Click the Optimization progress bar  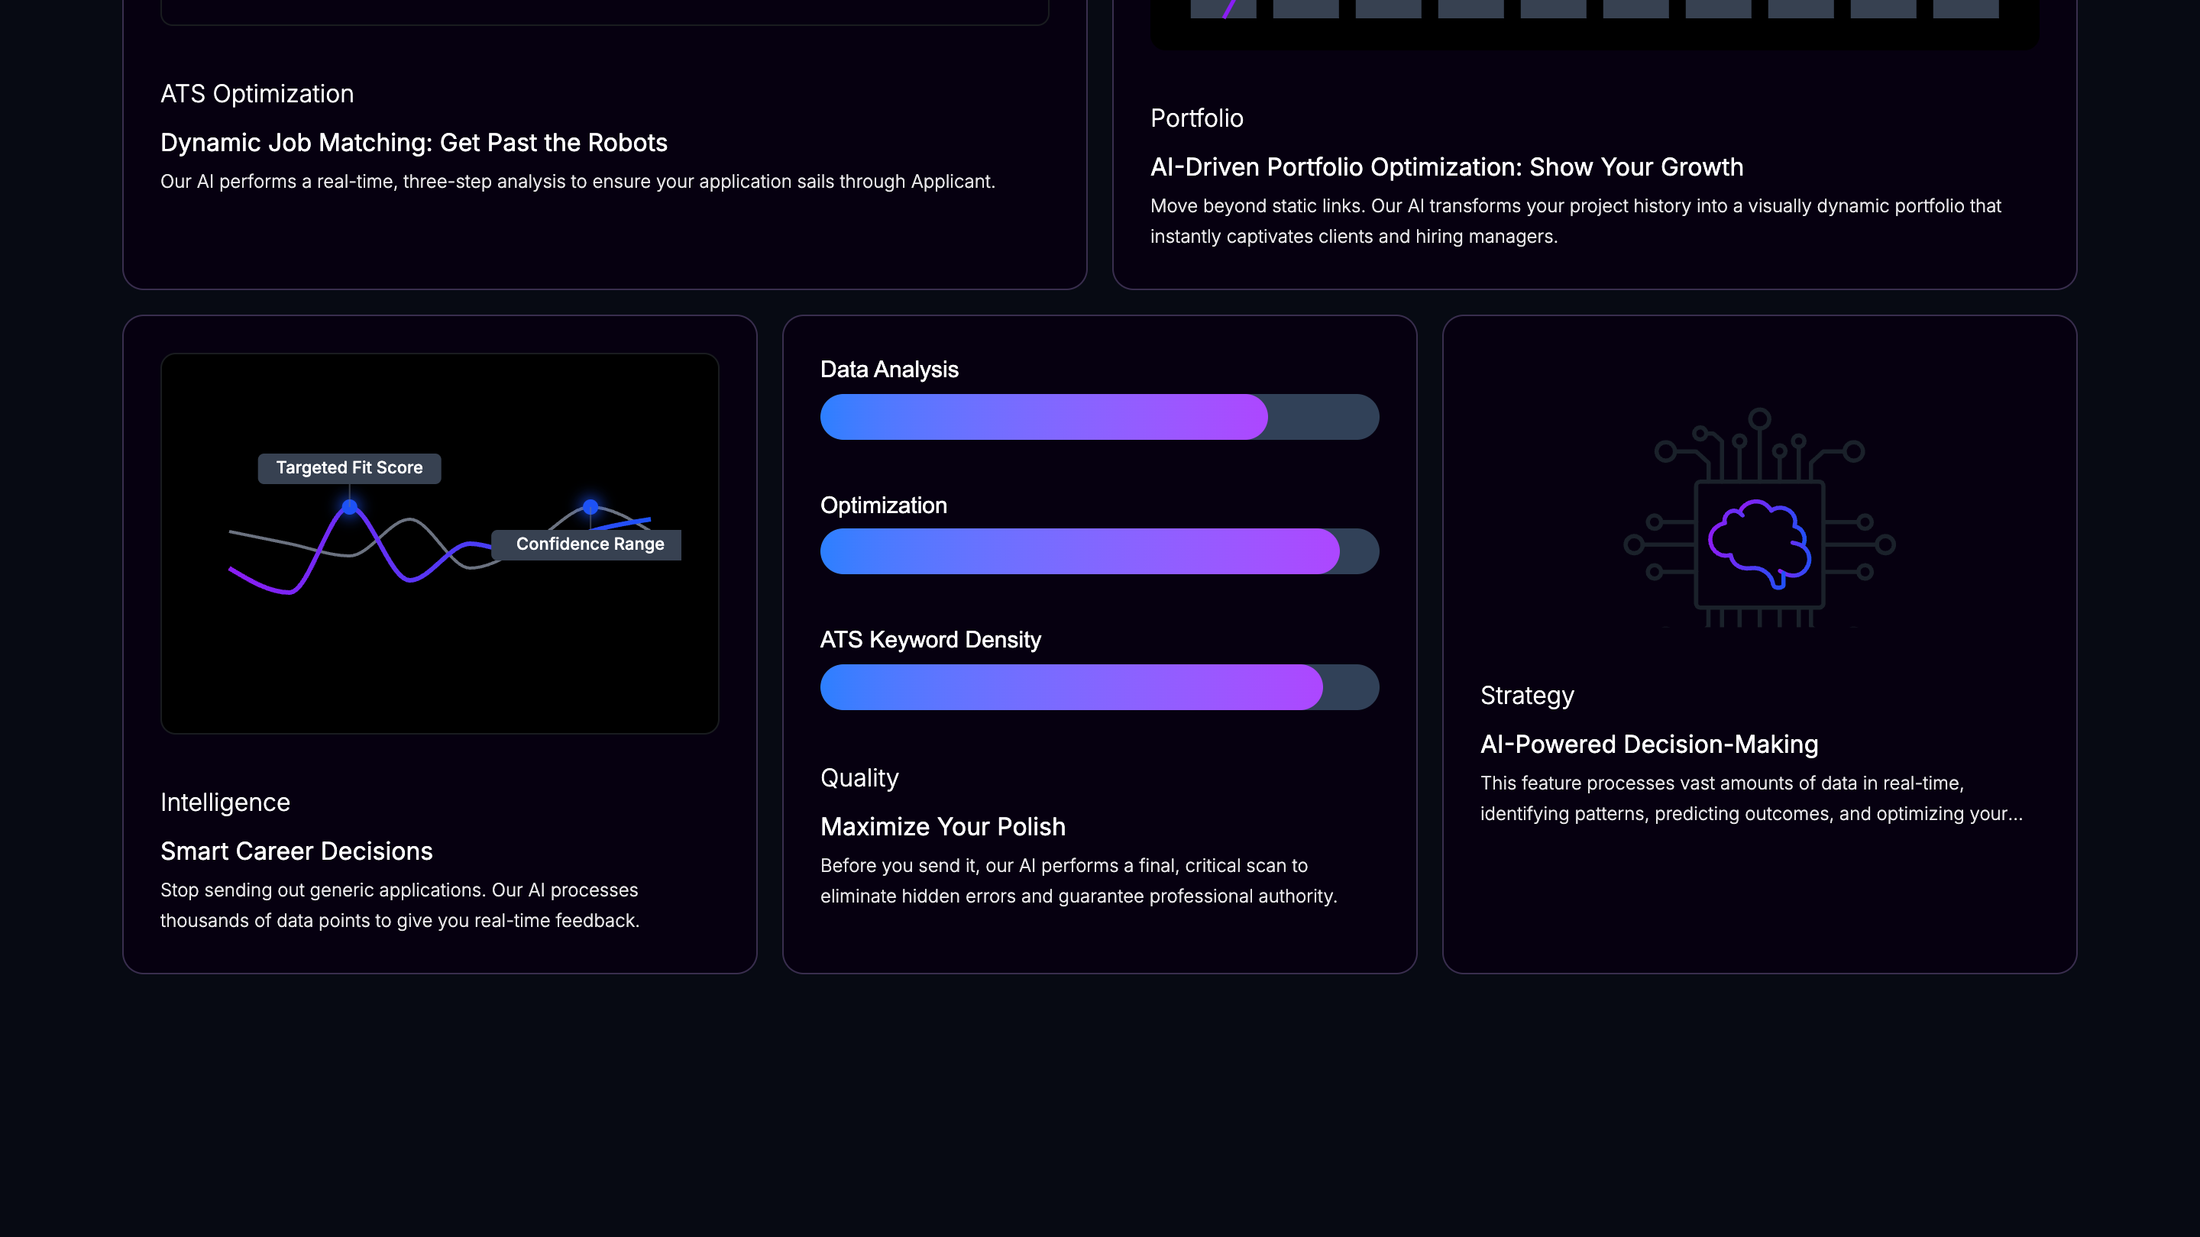(1099, 551)
